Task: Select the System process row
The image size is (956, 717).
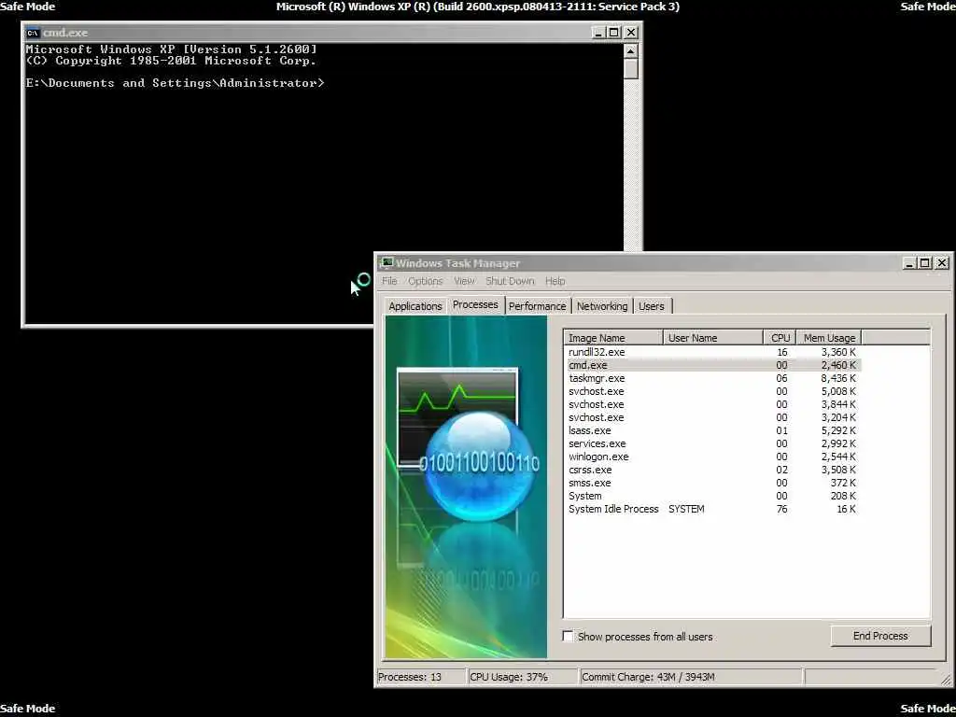Action: pyautogui.click(x=712, y=496)
